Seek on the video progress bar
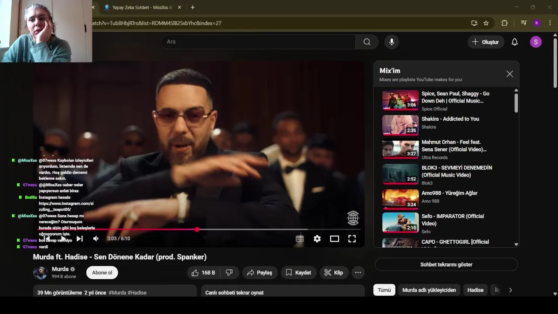558x314 pixels. point(198,229)
